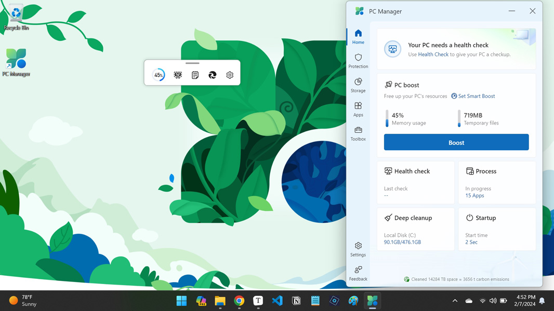Open the Storage panel in sidebar

pos(358,86)
